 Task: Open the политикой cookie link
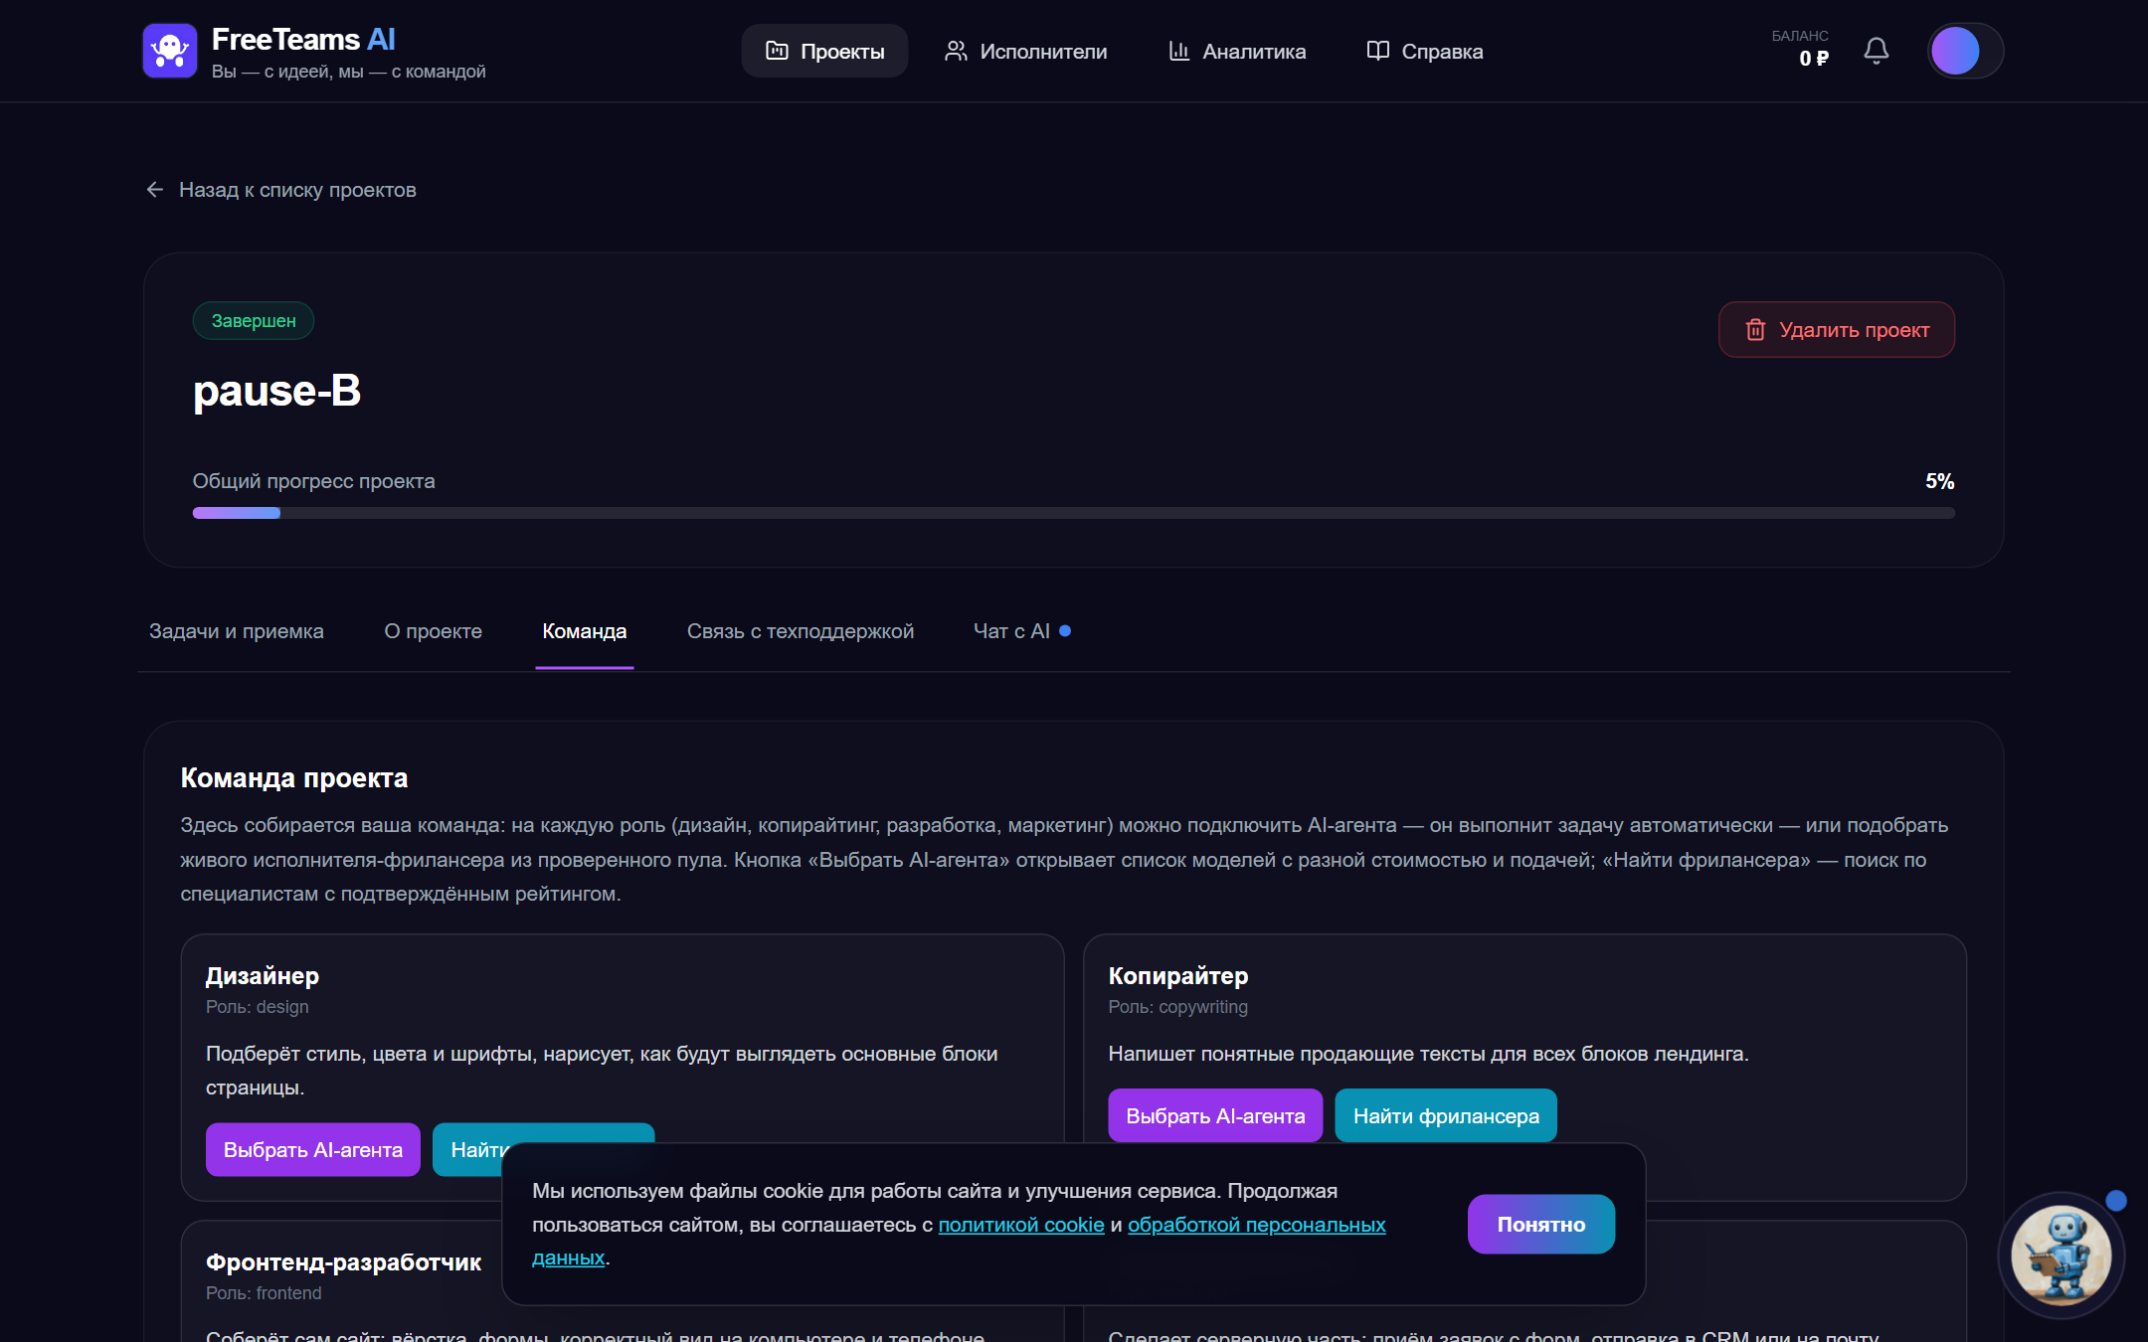(x=1021, y=1225)
